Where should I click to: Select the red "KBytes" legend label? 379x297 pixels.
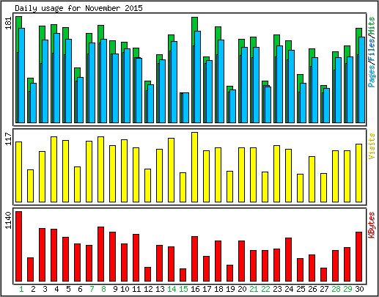pyautogui.click(x=372, y=225)
